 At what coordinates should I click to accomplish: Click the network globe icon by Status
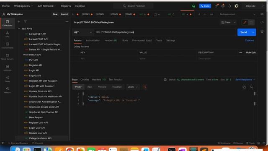(165, 80)
